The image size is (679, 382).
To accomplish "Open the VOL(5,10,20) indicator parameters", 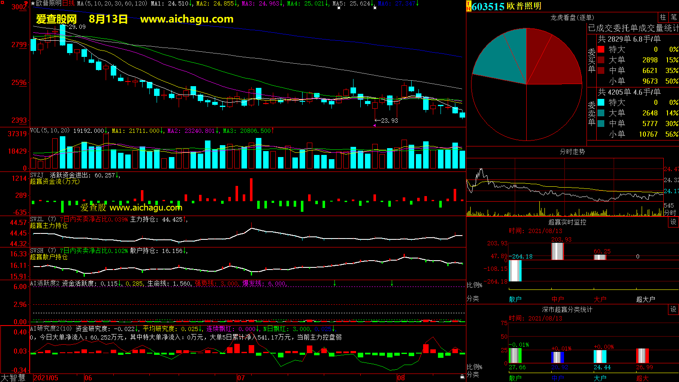I will pos(50,131).
